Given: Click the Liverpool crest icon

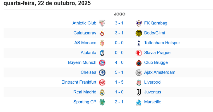Looking at the screenshot, I should [x=138, y=82].
